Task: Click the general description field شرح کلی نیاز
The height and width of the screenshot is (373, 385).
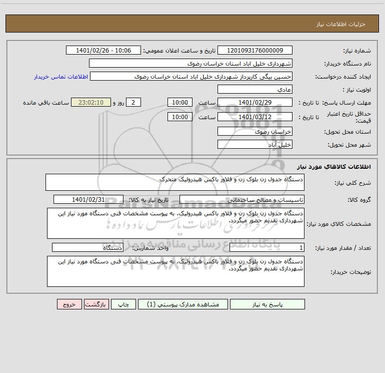Action: click(175, 182)
